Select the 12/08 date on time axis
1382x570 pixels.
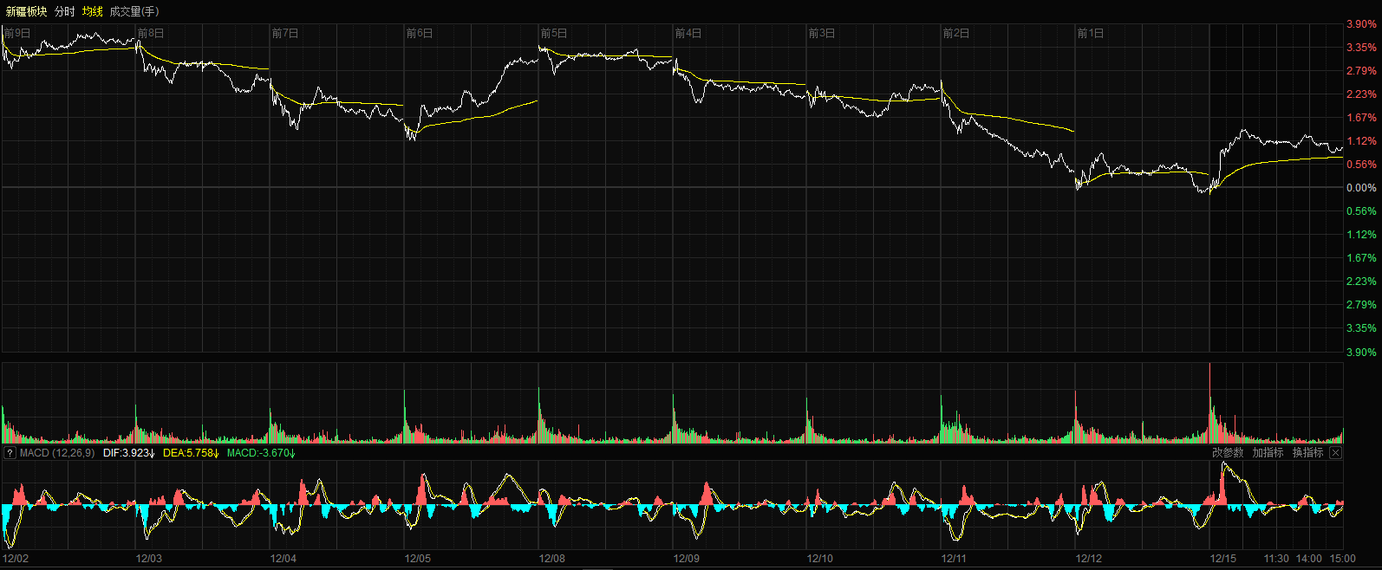552,559
